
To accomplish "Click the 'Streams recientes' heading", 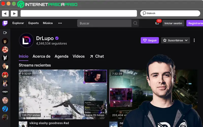I will [x=35, y=65].
